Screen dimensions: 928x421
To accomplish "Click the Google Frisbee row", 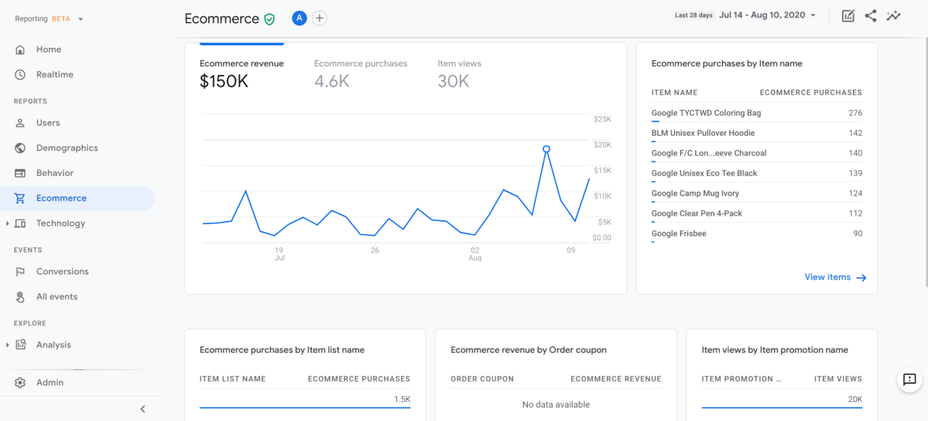I will click(x=757, y=234).
